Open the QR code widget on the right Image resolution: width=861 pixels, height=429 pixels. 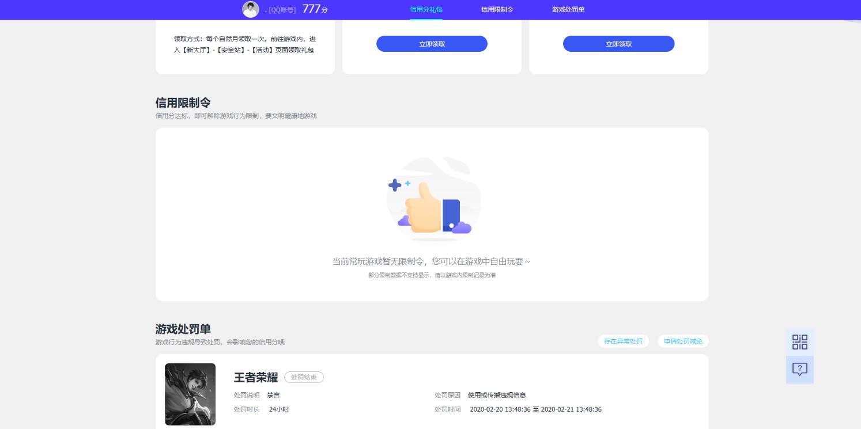[x=800, y=342]
